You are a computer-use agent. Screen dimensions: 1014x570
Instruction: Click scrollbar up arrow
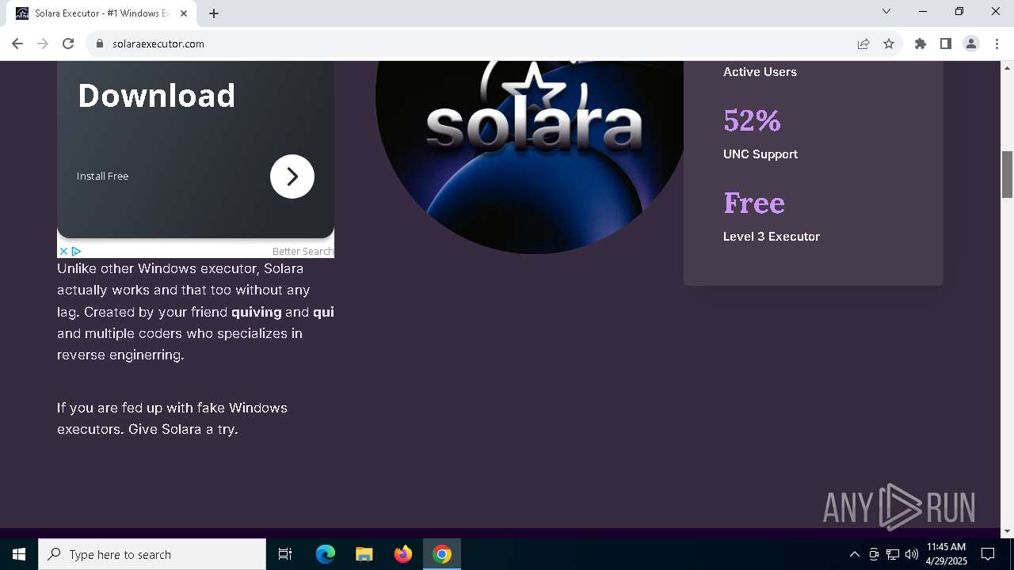click(x=1008, y=66)
